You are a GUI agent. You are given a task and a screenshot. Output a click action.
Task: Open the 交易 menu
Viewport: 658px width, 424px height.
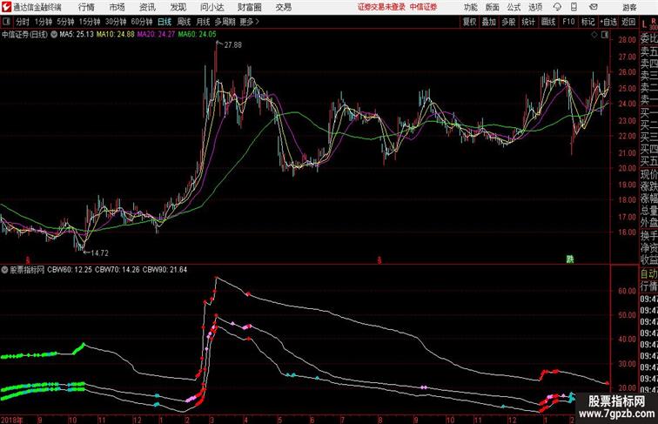(x=284, y=7)
